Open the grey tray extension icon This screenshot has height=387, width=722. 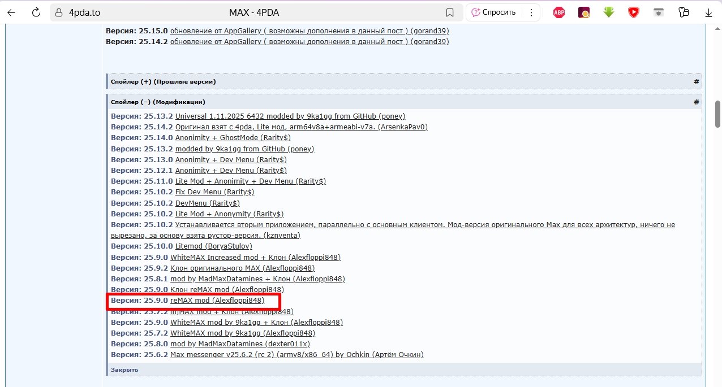[659, 12]
